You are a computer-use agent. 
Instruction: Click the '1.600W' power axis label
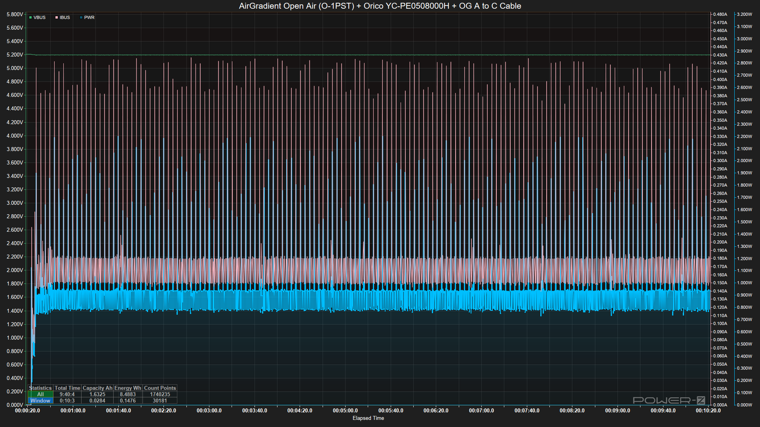tap(745, 210)
